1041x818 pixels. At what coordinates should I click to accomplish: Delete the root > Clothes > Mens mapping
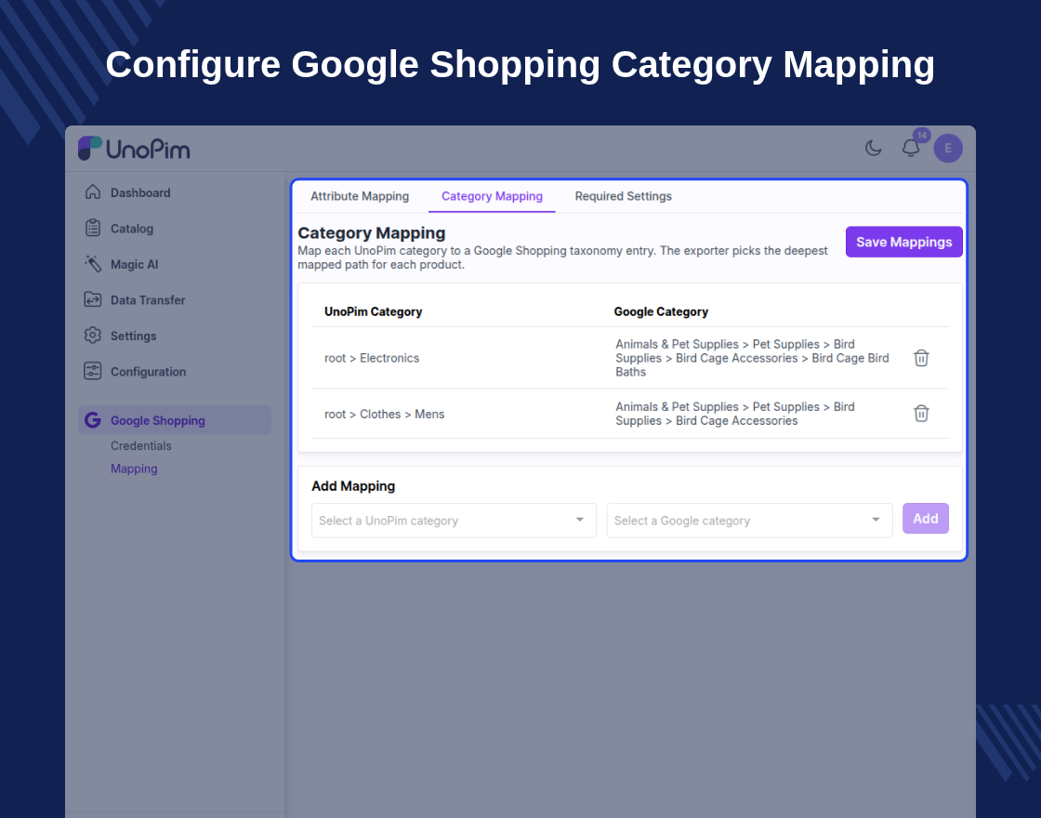[x=921, y=413]
